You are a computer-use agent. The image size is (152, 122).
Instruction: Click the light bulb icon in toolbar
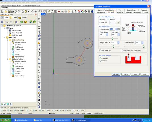(72, 11)
